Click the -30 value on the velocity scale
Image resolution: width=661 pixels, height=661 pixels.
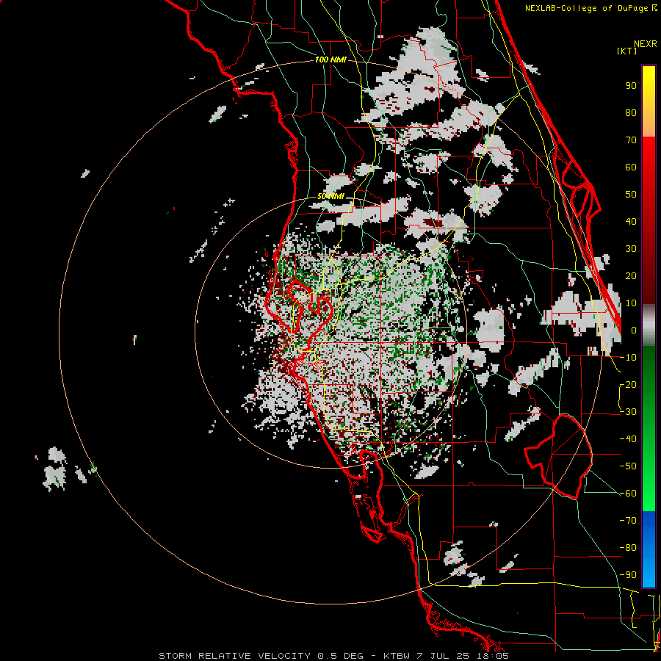[628, 412]
